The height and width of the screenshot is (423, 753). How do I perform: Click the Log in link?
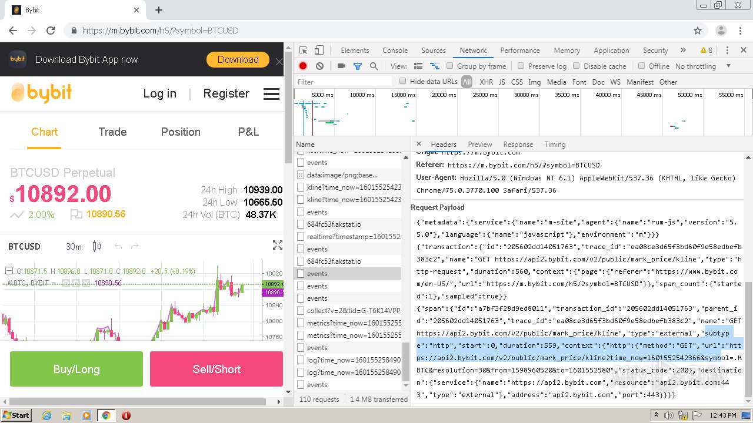(159, 93)
